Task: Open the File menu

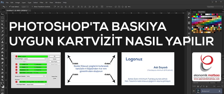Action: pyautogui.click(x=7, y=3)
